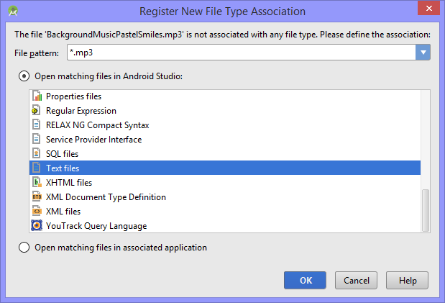Select 'Open matching files in associated application' radio
The width and height of the screenshot is (445, 303).
[24, 248]
